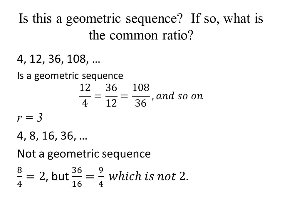The height and width of the screenshot is (212, 282).
Task: Click the word 'sequence?' in title
Action: tap(154, 19)
